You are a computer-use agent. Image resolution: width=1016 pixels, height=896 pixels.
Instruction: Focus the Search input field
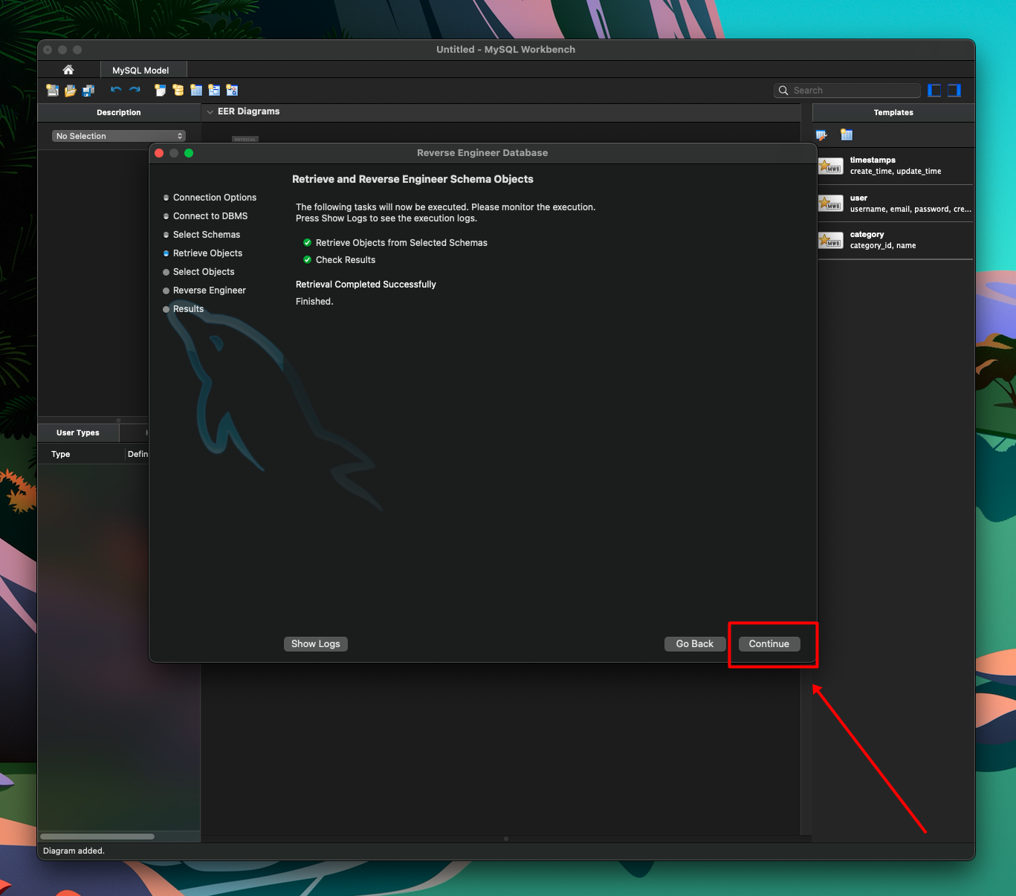click(847, 91)
